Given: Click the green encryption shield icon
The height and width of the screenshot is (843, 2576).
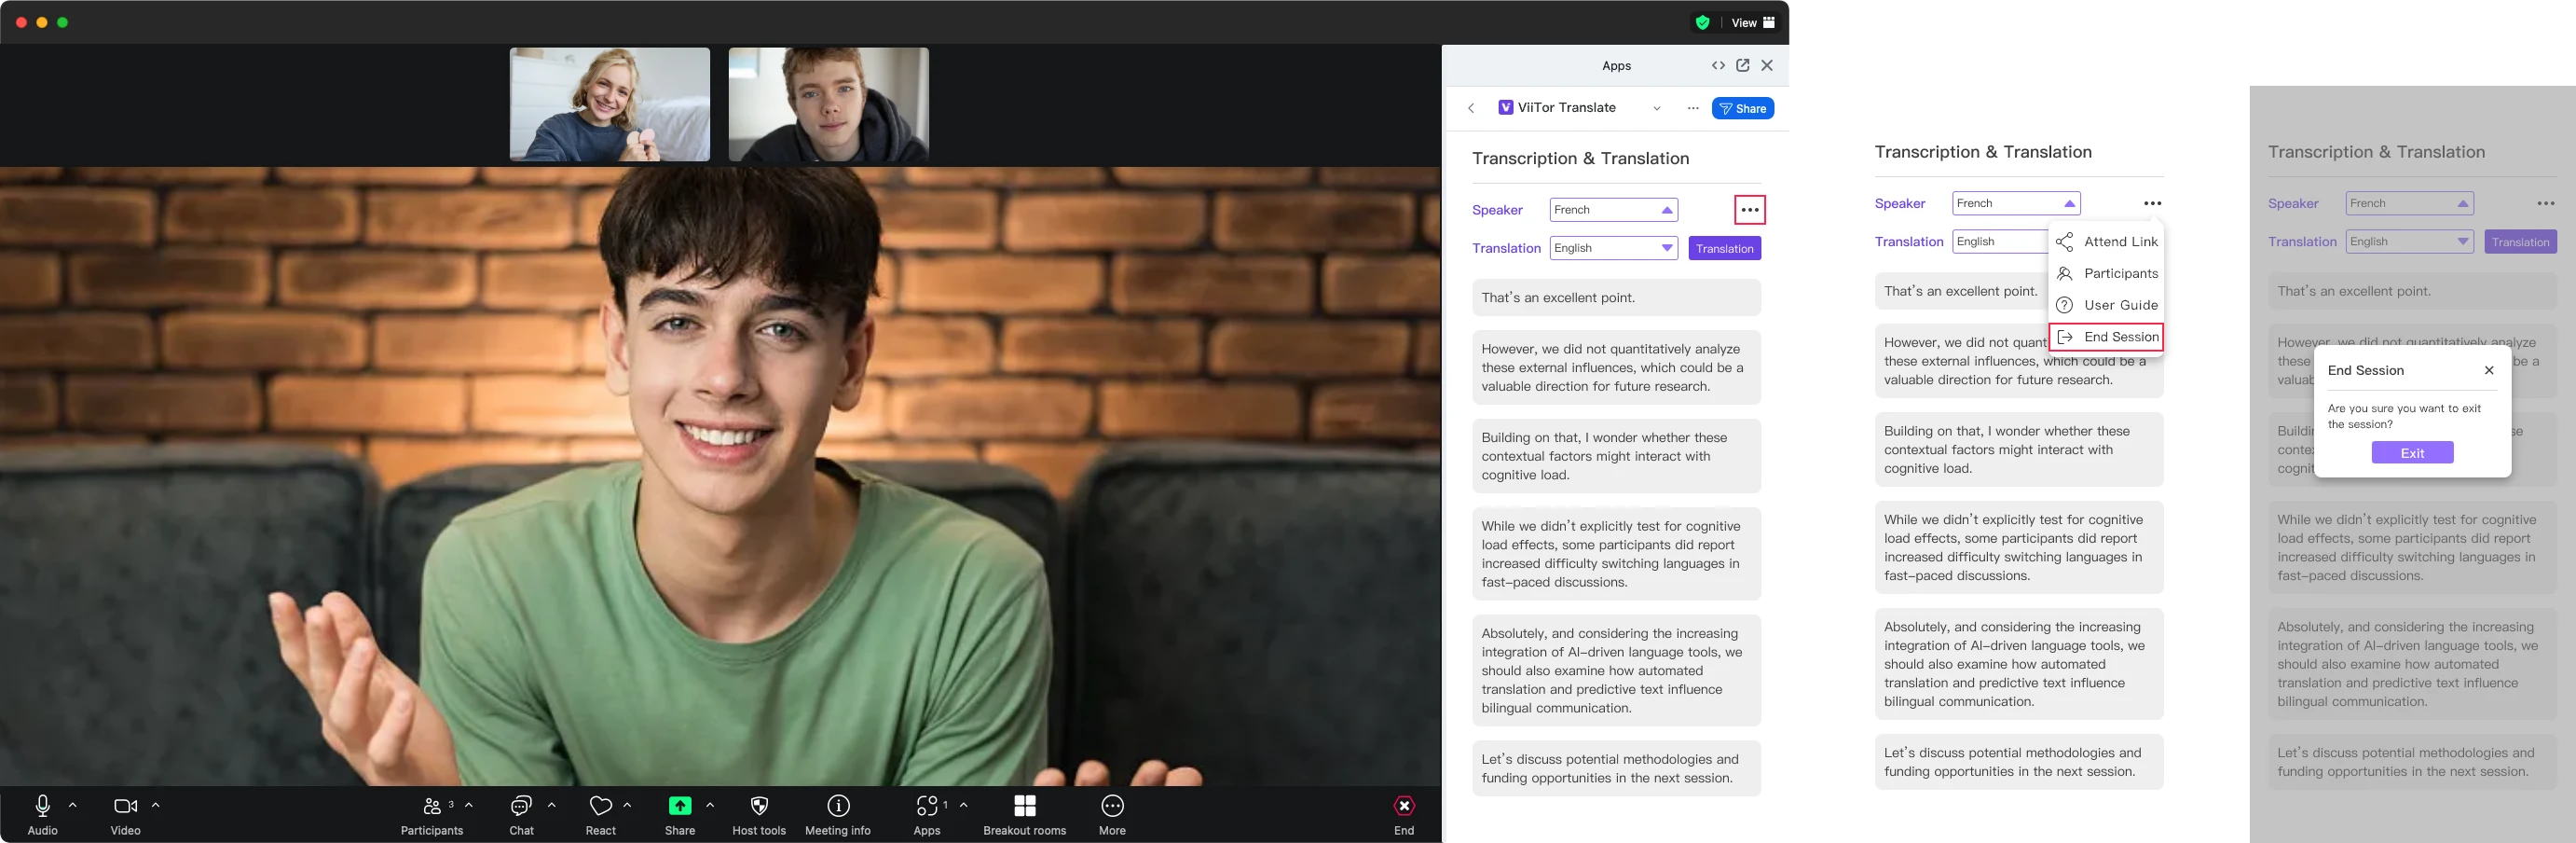Looking at the screenshot, I should [1702, 22].
